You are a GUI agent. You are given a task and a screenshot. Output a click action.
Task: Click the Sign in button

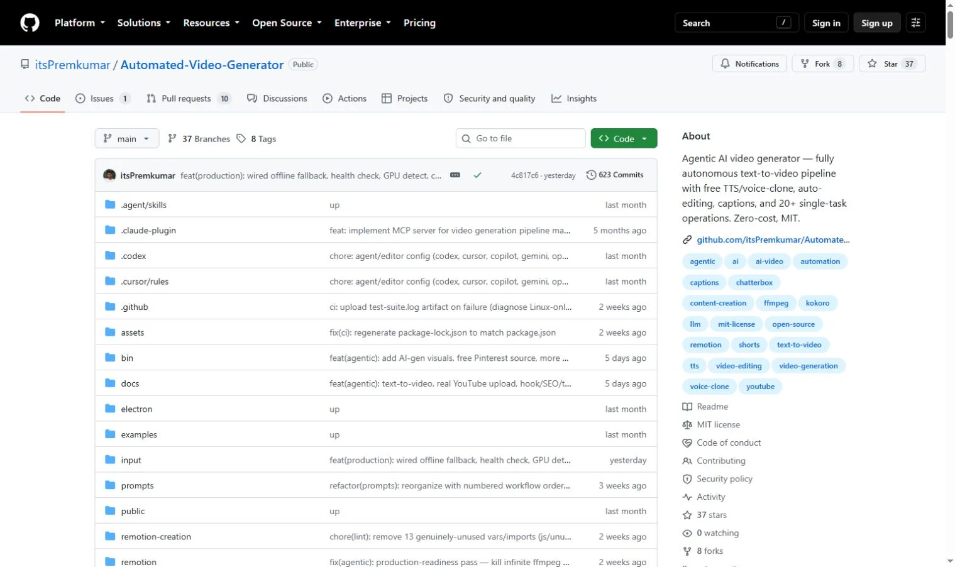pos(826,23)
